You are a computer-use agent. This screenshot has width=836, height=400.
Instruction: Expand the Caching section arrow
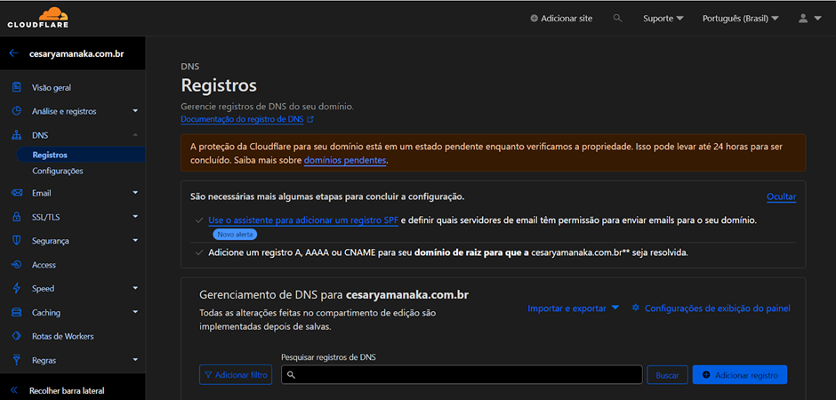(135, 312)
